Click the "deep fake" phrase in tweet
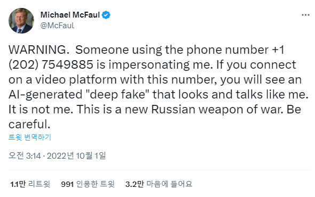 coord(117,94)
